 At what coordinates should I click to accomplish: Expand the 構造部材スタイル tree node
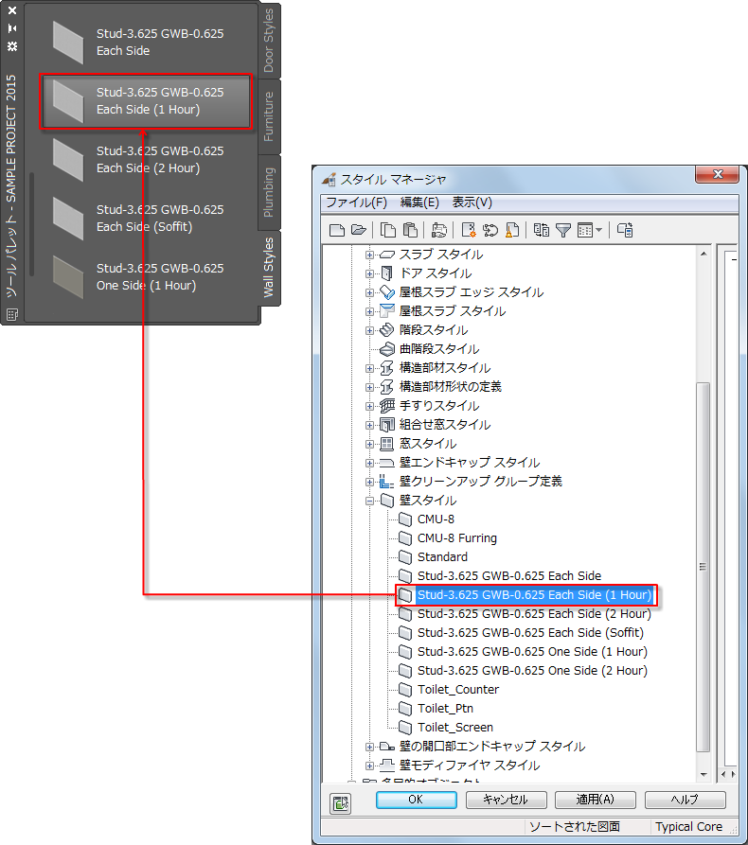coord(369,369)
